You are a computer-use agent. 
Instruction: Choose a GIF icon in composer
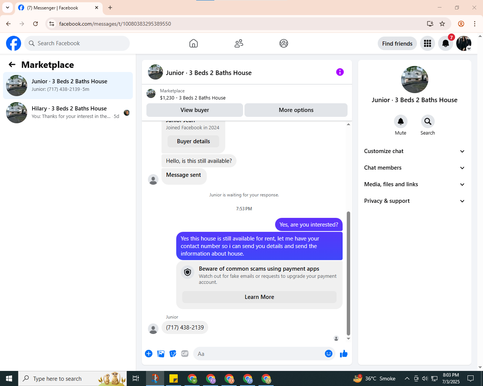point(185,354)
